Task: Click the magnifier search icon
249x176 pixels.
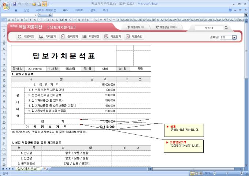Action: (226, 28)
